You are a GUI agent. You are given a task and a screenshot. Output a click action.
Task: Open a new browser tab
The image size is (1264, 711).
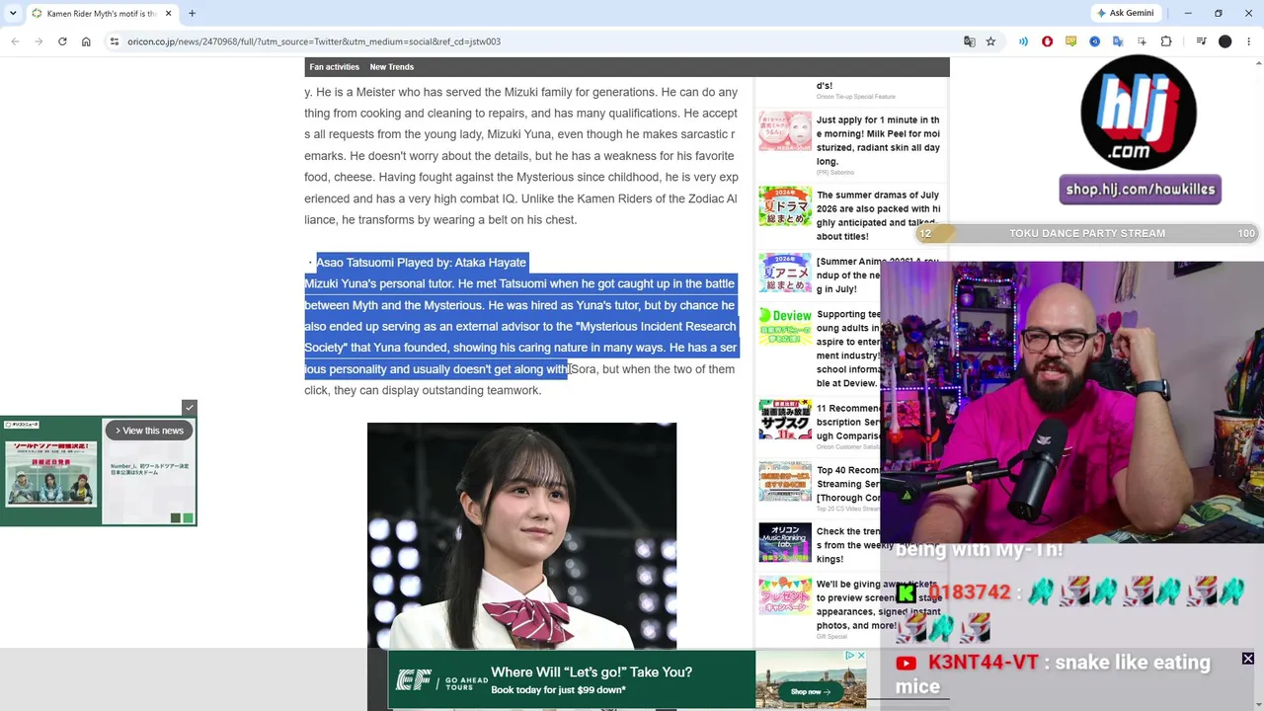click(x=192, y=13)
